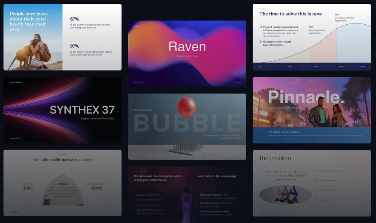376x223 pixels.
Task: Click the 30% penetration label
Action: [311, 27]
